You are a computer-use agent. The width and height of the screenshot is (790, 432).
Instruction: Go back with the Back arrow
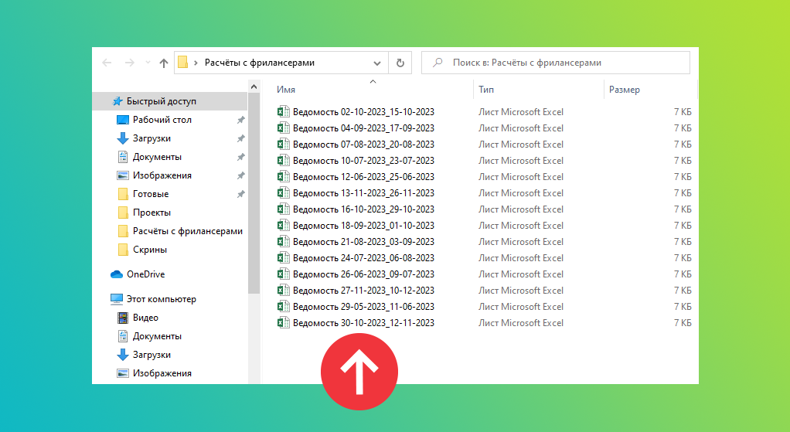pos(107,63)
